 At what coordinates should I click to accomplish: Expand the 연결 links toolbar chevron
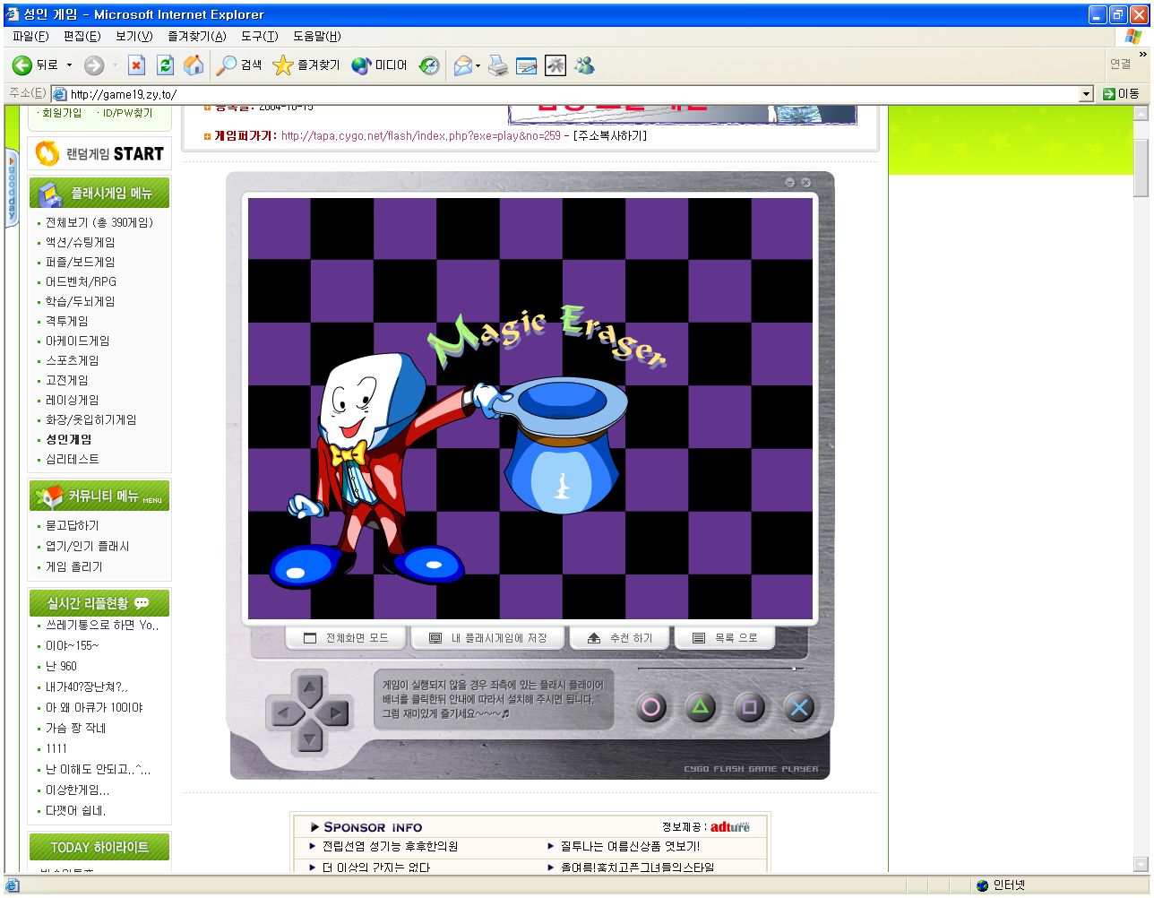pyautogui.click(x=1142, y=55)
